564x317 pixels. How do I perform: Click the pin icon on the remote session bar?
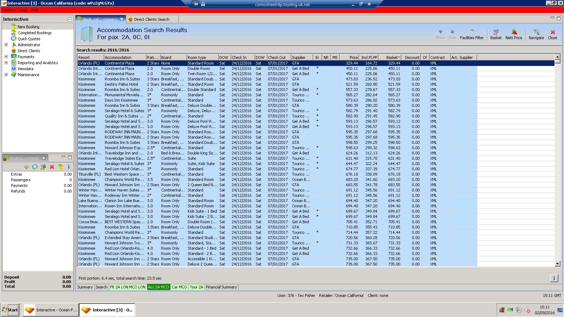[196, 4]
